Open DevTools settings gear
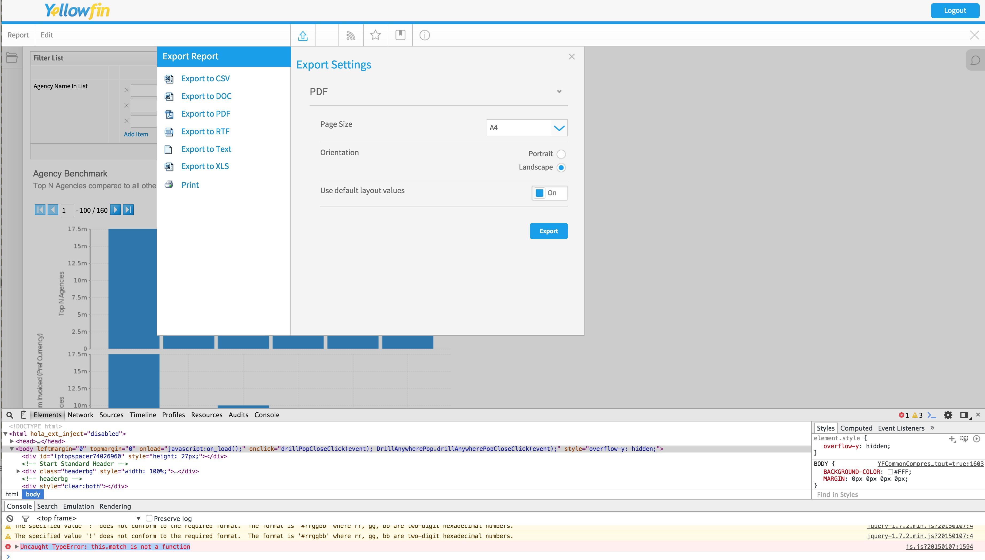Image resolution: width=985 pixels, height=560 pixels. 948,415
